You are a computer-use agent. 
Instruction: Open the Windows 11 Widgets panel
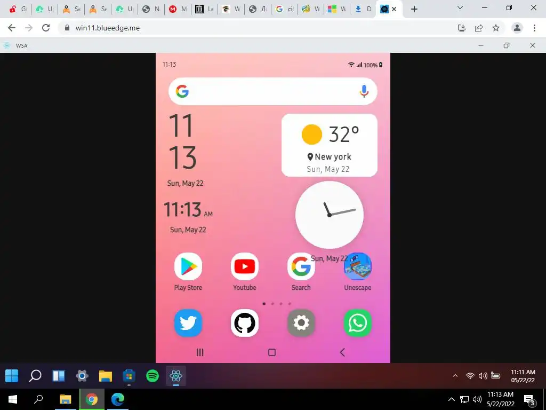59,376
